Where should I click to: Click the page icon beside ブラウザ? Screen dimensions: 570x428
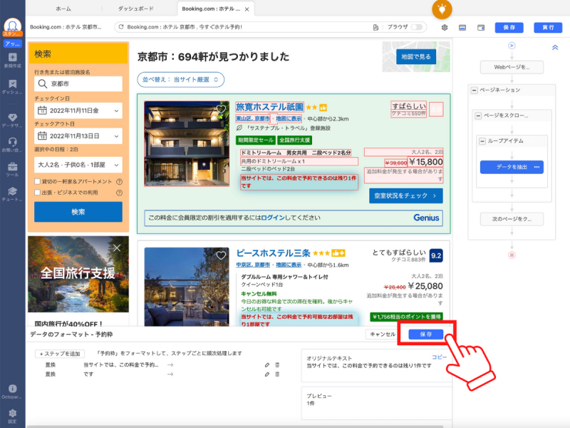click(376, 27)
